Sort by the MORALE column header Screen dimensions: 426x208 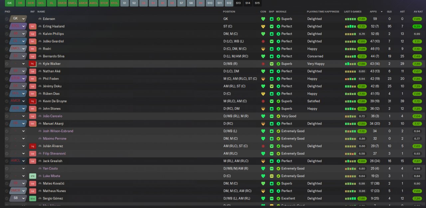pos(282,12)
